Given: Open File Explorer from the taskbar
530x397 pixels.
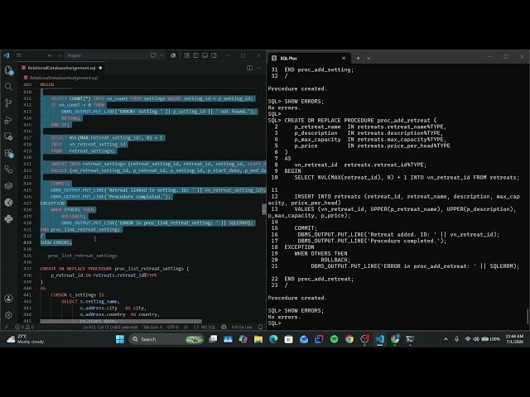Looking at the screenshot, I should (x=258, y=339).
